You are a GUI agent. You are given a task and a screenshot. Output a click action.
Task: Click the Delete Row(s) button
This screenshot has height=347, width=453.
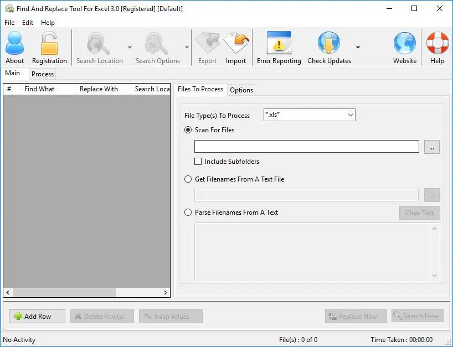tap(102, 317)
